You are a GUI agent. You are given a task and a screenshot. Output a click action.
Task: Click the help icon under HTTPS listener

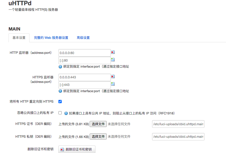60,91
